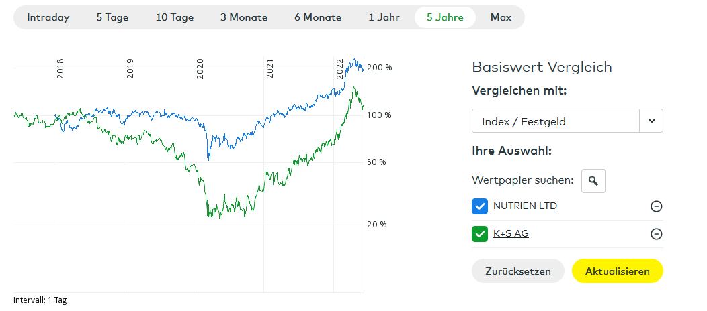The image size is (707, 311).
Task: Open the K+S AG link
Action: click(511, 234)
